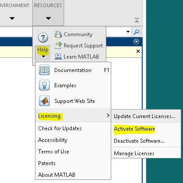Expand the Help dropdown arrow
Image resolution: width=183 pixels, height=183 pixels.
(44, 56)
